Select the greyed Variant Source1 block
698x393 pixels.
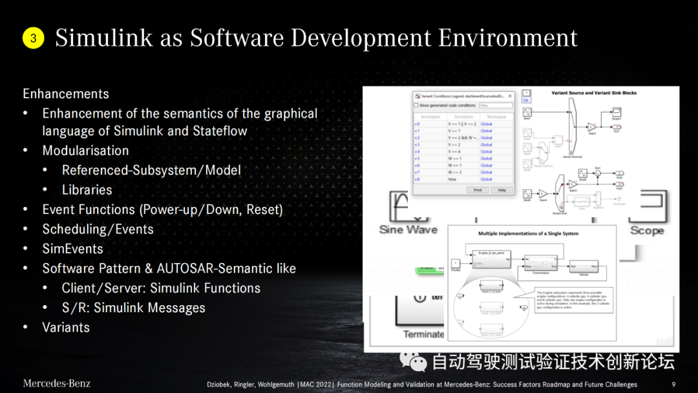coord(543,153)
